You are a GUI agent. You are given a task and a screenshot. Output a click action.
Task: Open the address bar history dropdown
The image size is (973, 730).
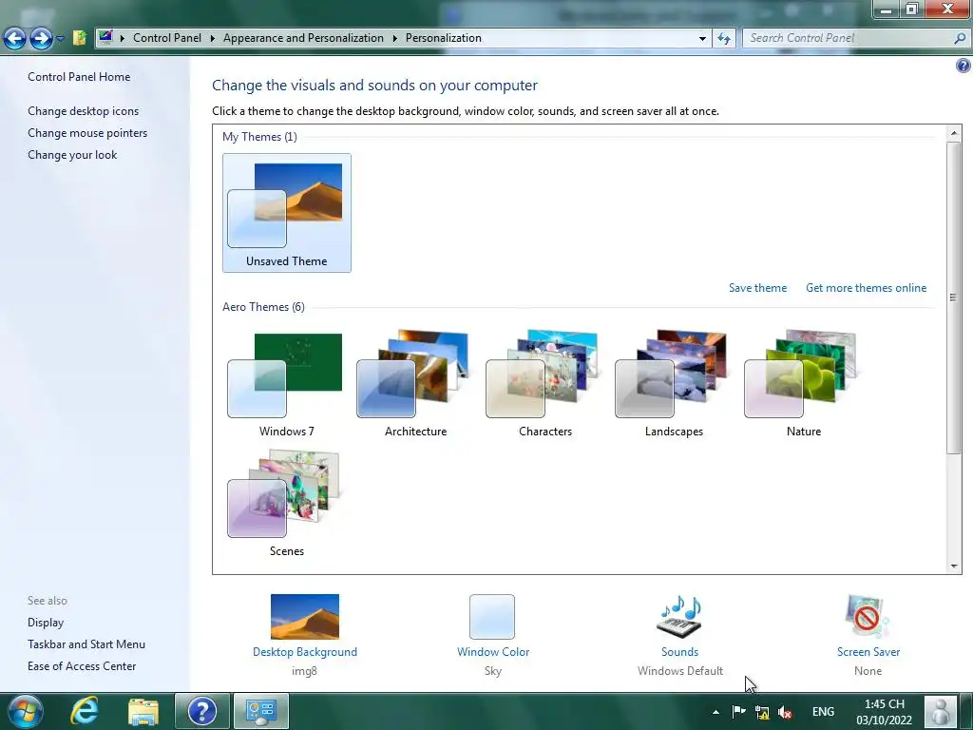[x=702, y=38]
